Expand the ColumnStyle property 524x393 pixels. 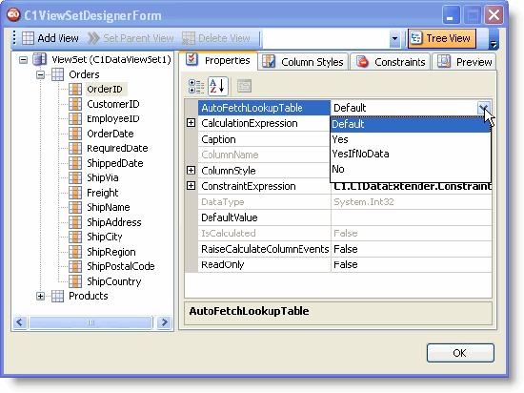(x=191, y=170)
